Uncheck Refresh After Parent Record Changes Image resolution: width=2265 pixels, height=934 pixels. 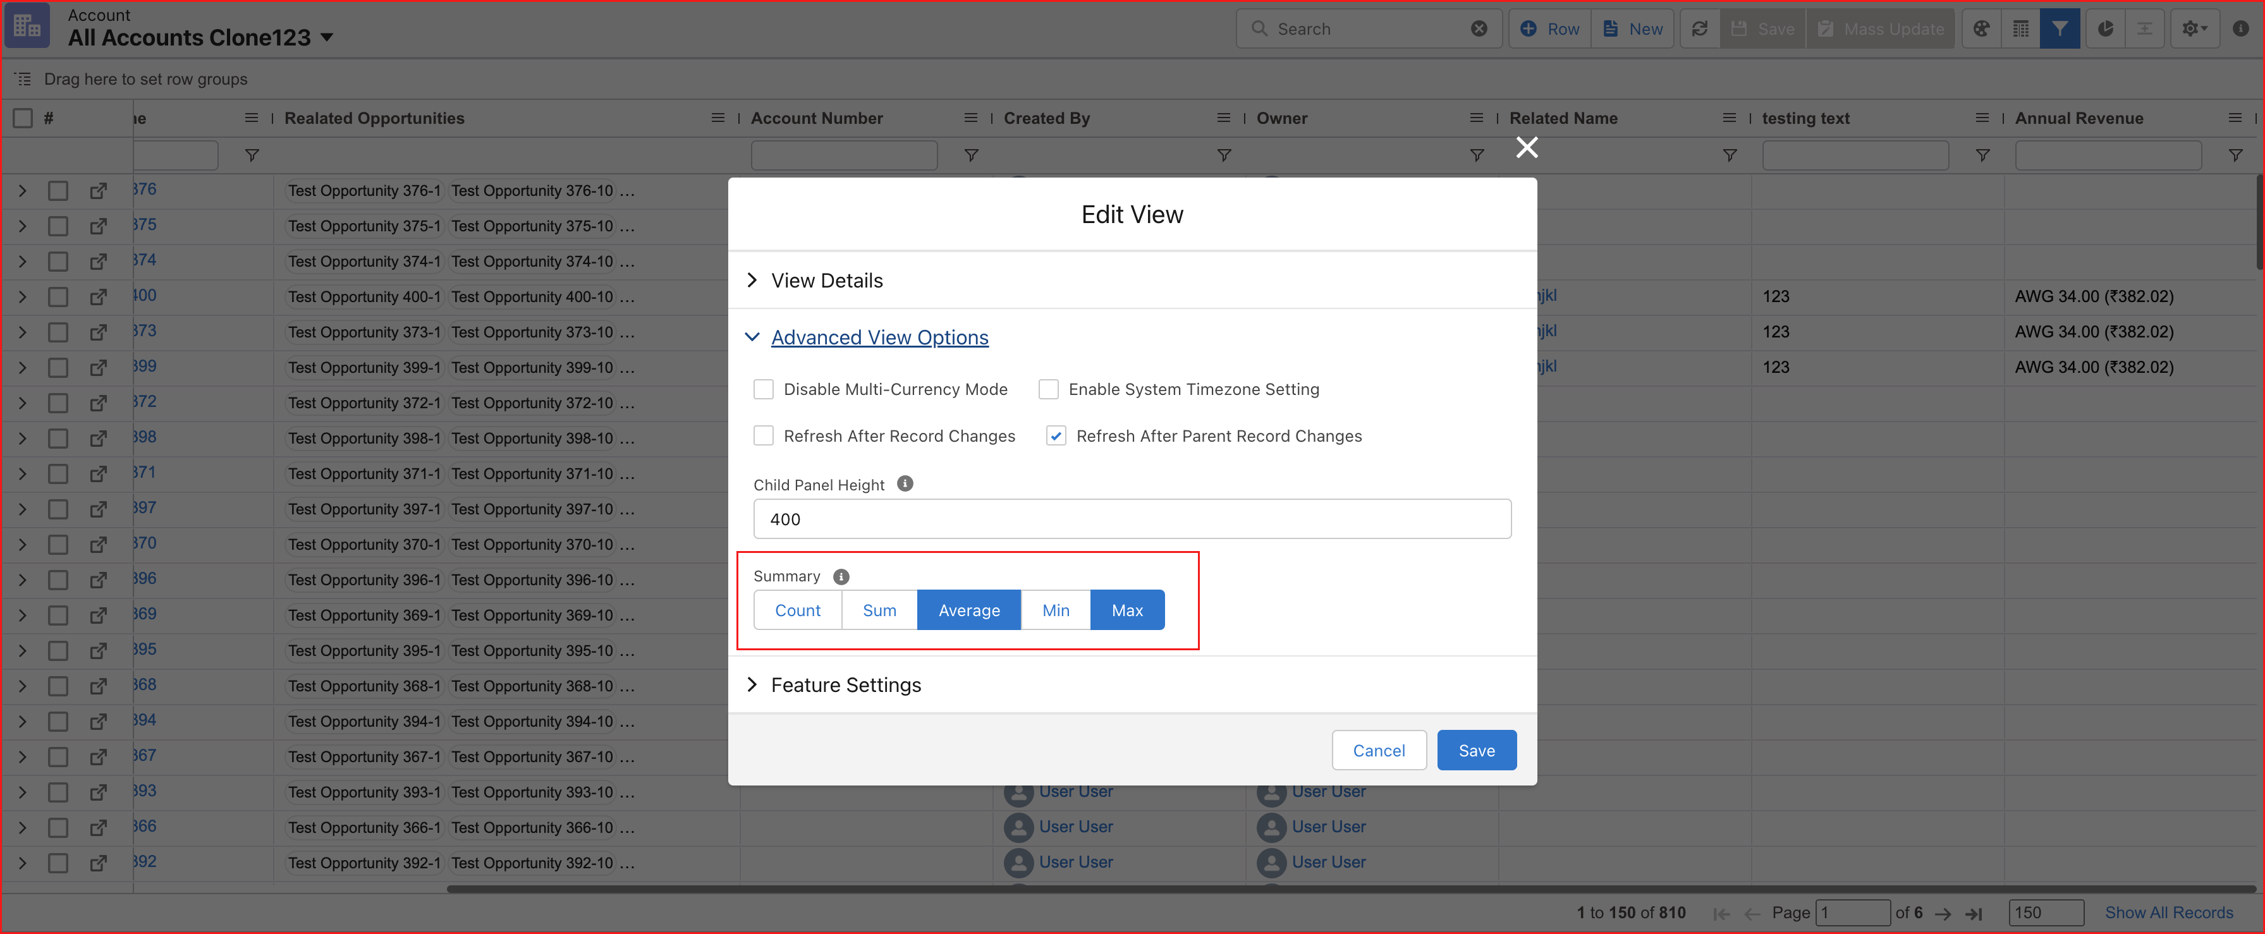click(1055, 436)
